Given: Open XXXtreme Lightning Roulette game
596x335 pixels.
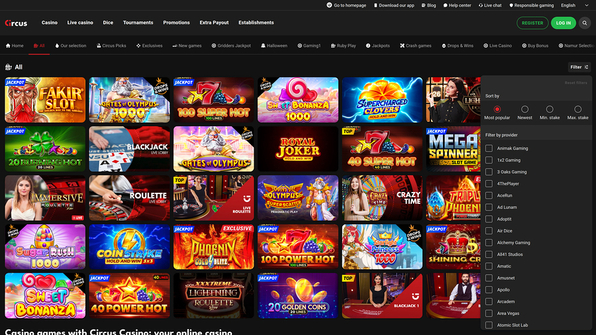Looking at the screenshot, I should coord(214,295).
